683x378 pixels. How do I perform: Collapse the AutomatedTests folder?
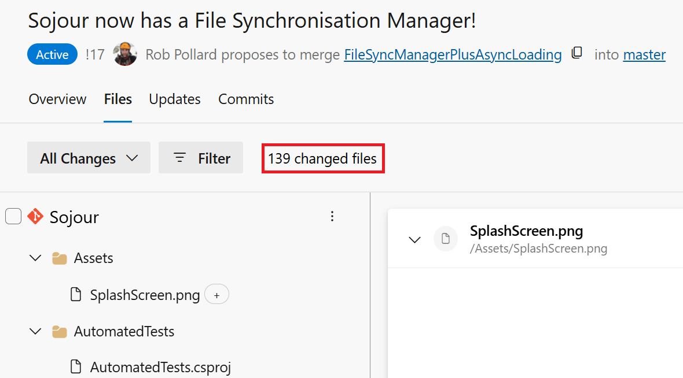36,332
